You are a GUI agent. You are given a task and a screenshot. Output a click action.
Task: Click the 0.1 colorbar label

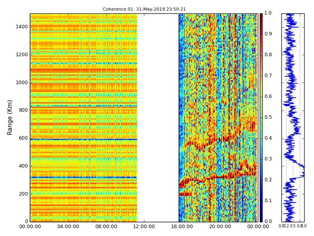pos(268,201)
